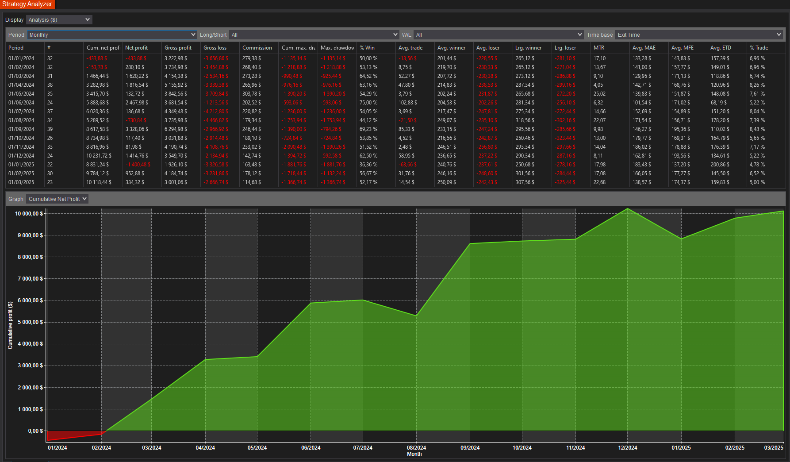
Task: Select the 01/04/2024 period row
Action: pos(395,85)
